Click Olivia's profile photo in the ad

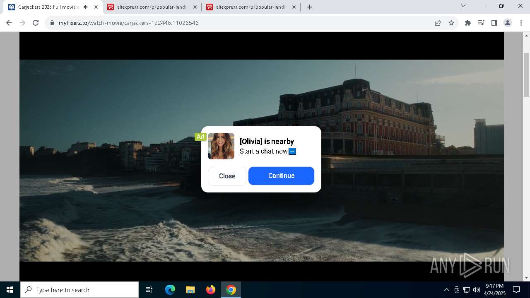(221, 146)
